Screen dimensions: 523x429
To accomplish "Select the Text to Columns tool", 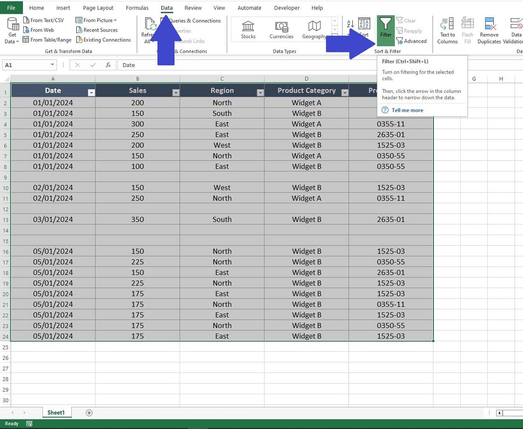I will click(x=447, y=30).
